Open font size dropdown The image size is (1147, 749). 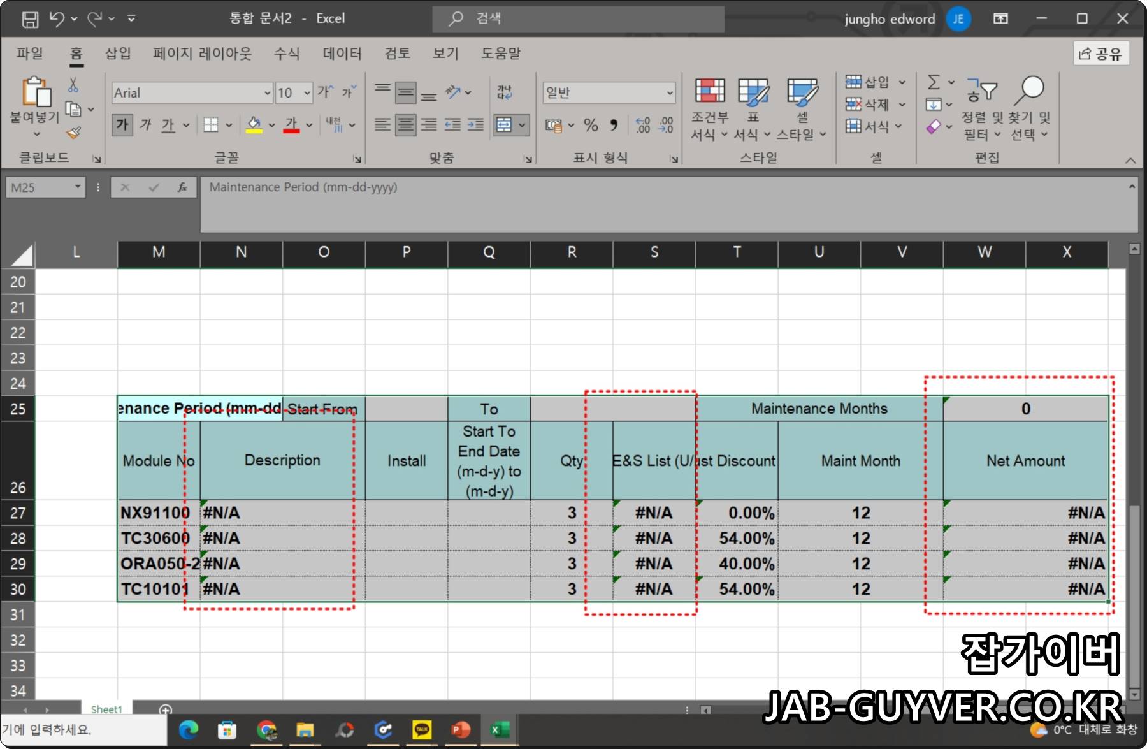point(307,93)
